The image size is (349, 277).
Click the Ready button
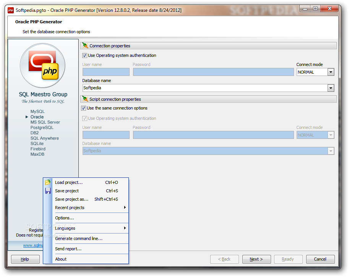(288, 259)
